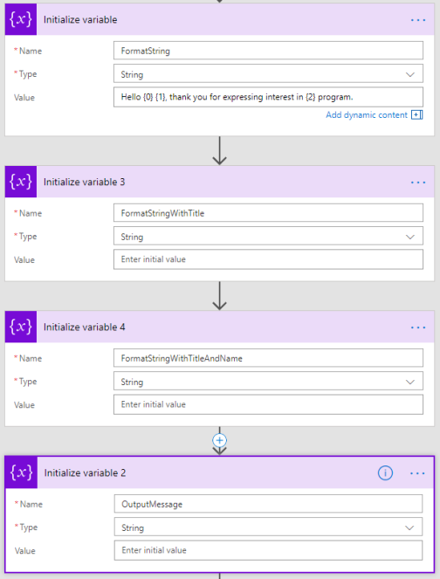Viewport: 440px width, 579px height.
Task: Edit the FormatStringWithTitle name field
Action: [x=268, y=213]
